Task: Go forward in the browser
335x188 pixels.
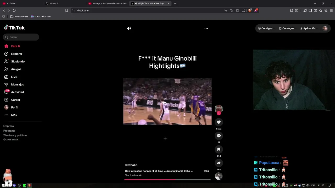Action: (x=9, y=10)
